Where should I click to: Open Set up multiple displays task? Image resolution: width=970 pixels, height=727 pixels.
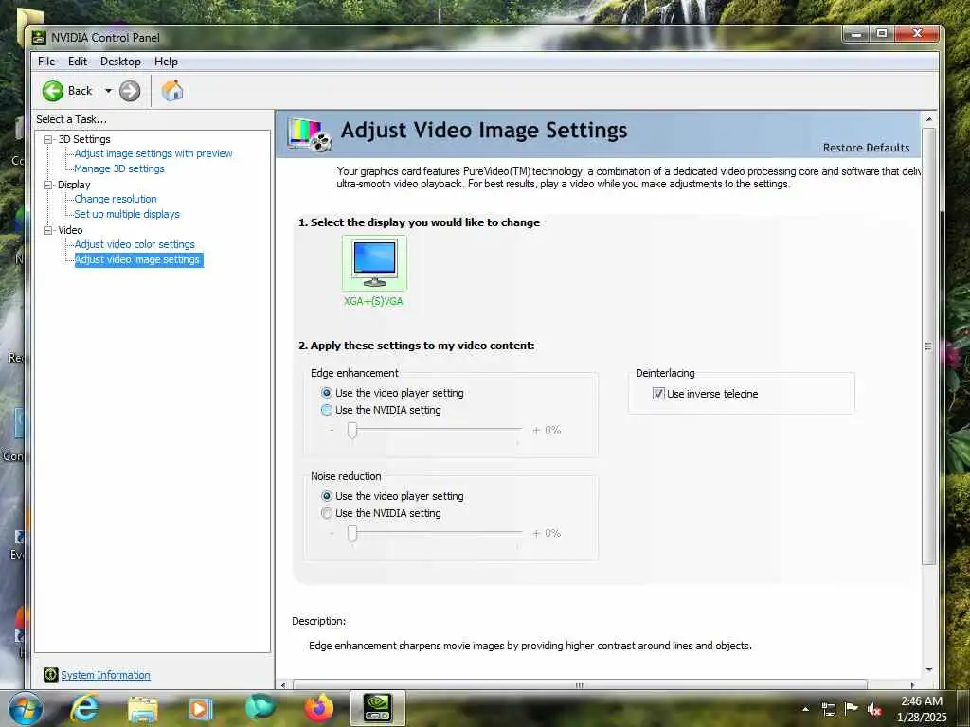[x=127, y=214]
